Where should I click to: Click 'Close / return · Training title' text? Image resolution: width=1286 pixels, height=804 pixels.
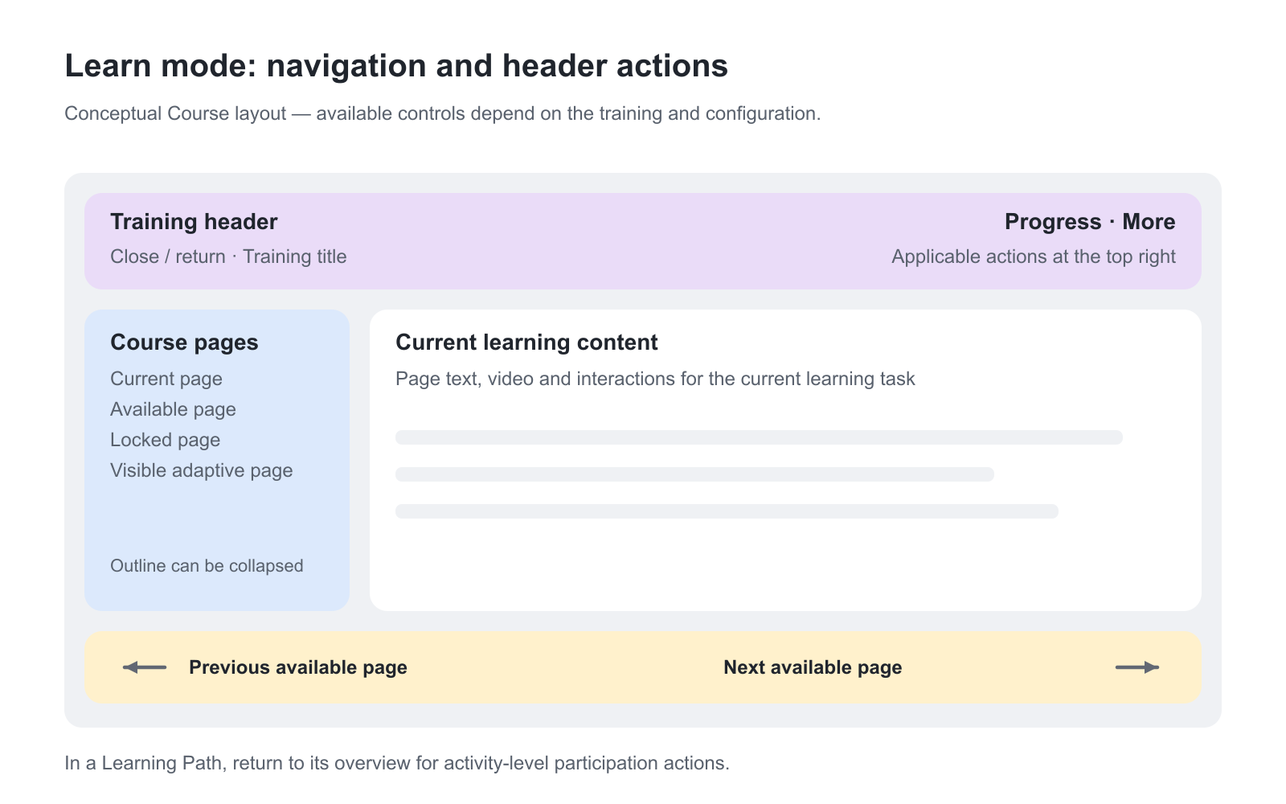click(228, 256)
